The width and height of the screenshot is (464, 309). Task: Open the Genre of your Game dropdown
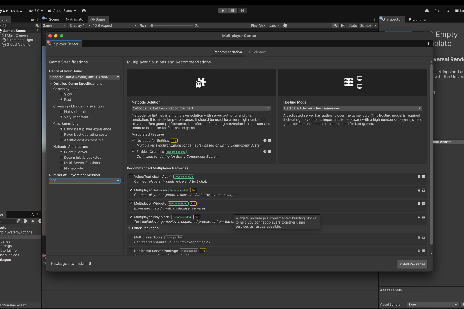coord(85,77)
